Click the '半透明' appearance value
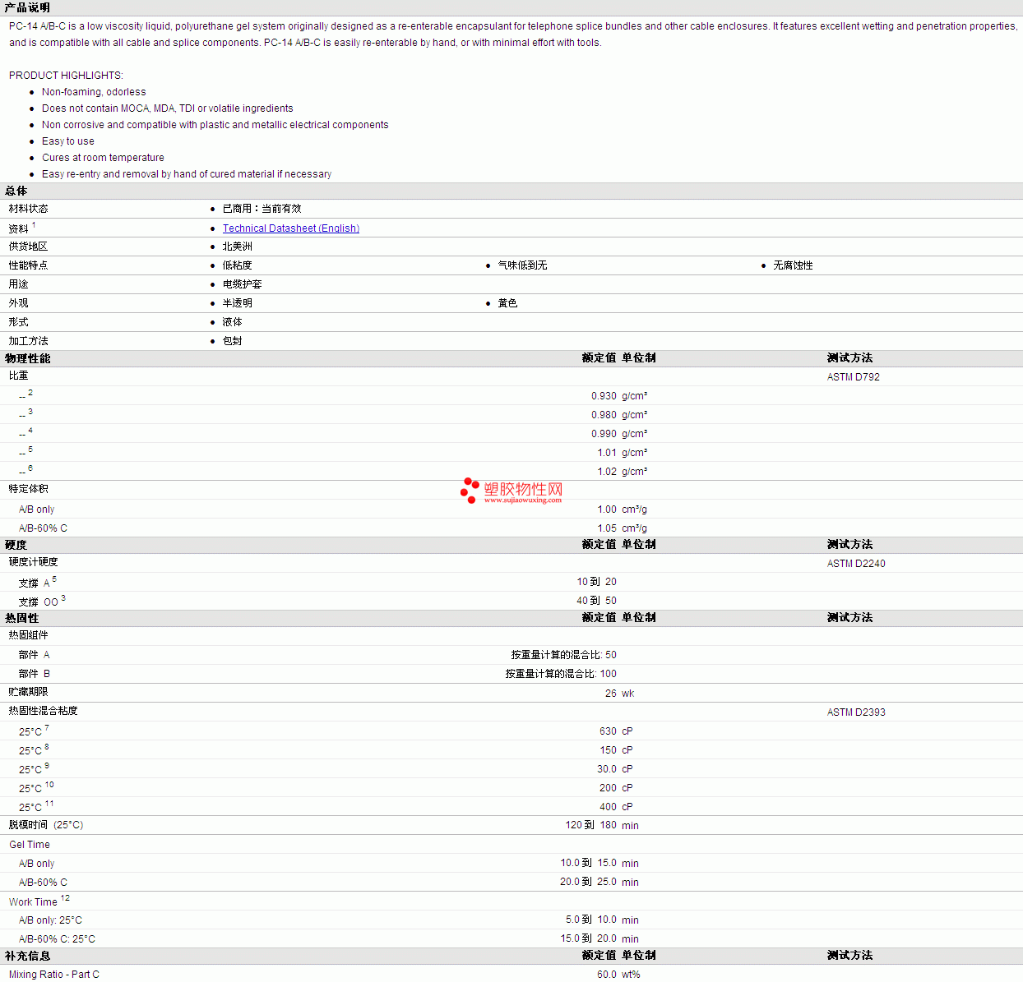1023x982 pixels. [238, 303]
